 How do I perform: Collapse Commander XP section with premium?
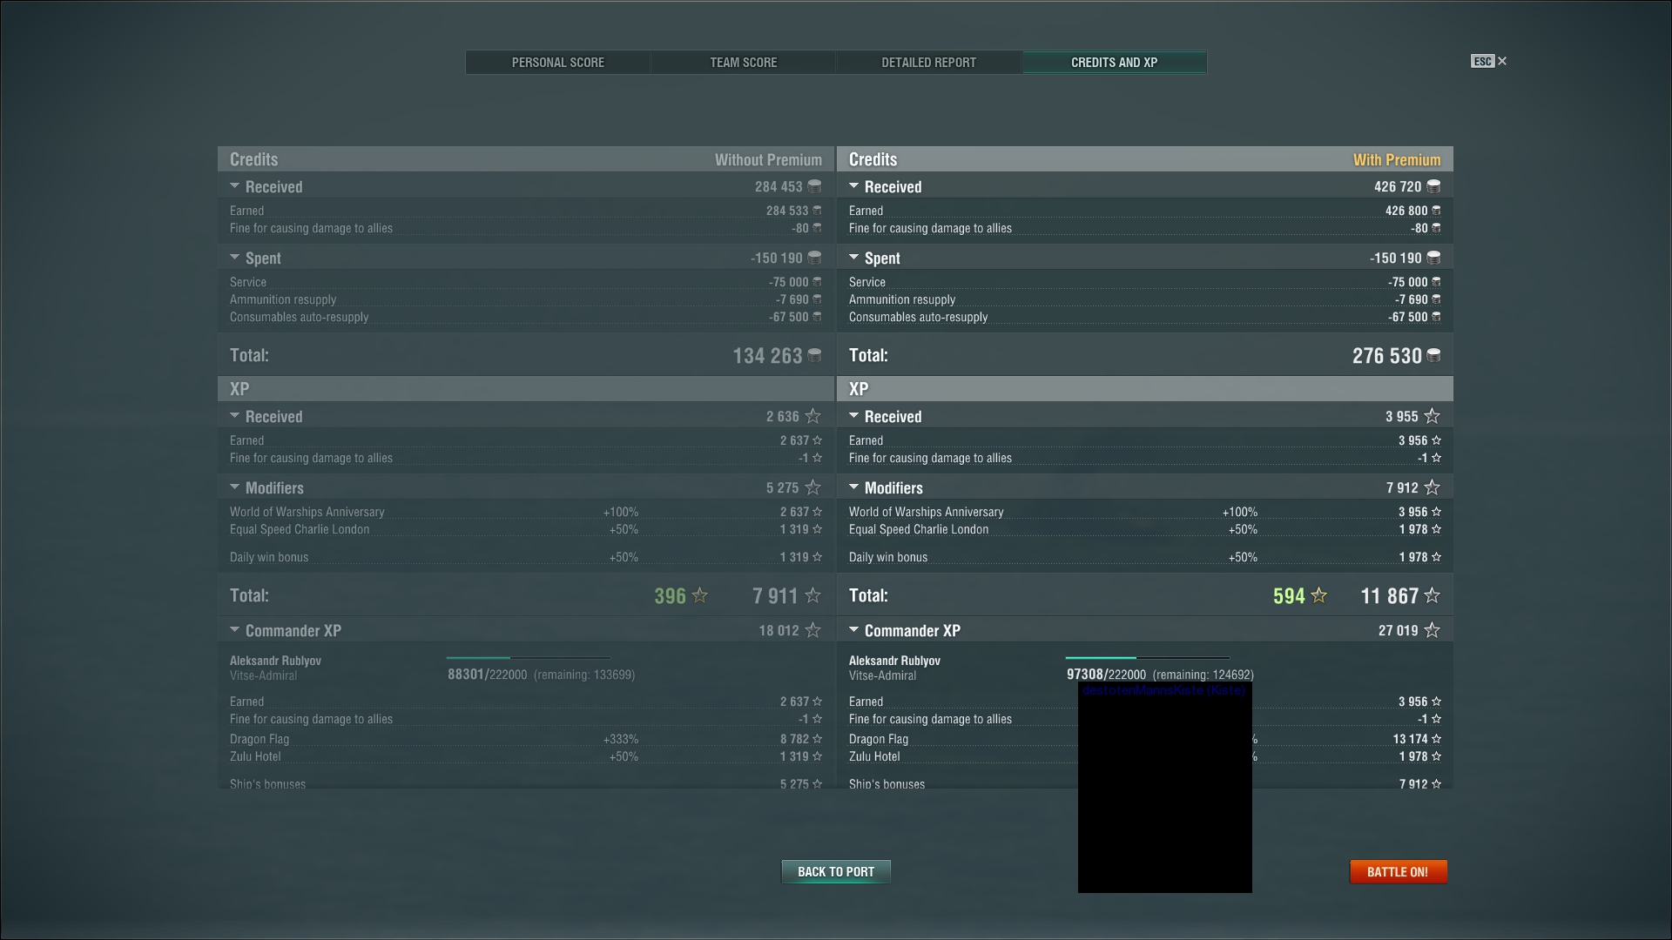coord(853,630)
